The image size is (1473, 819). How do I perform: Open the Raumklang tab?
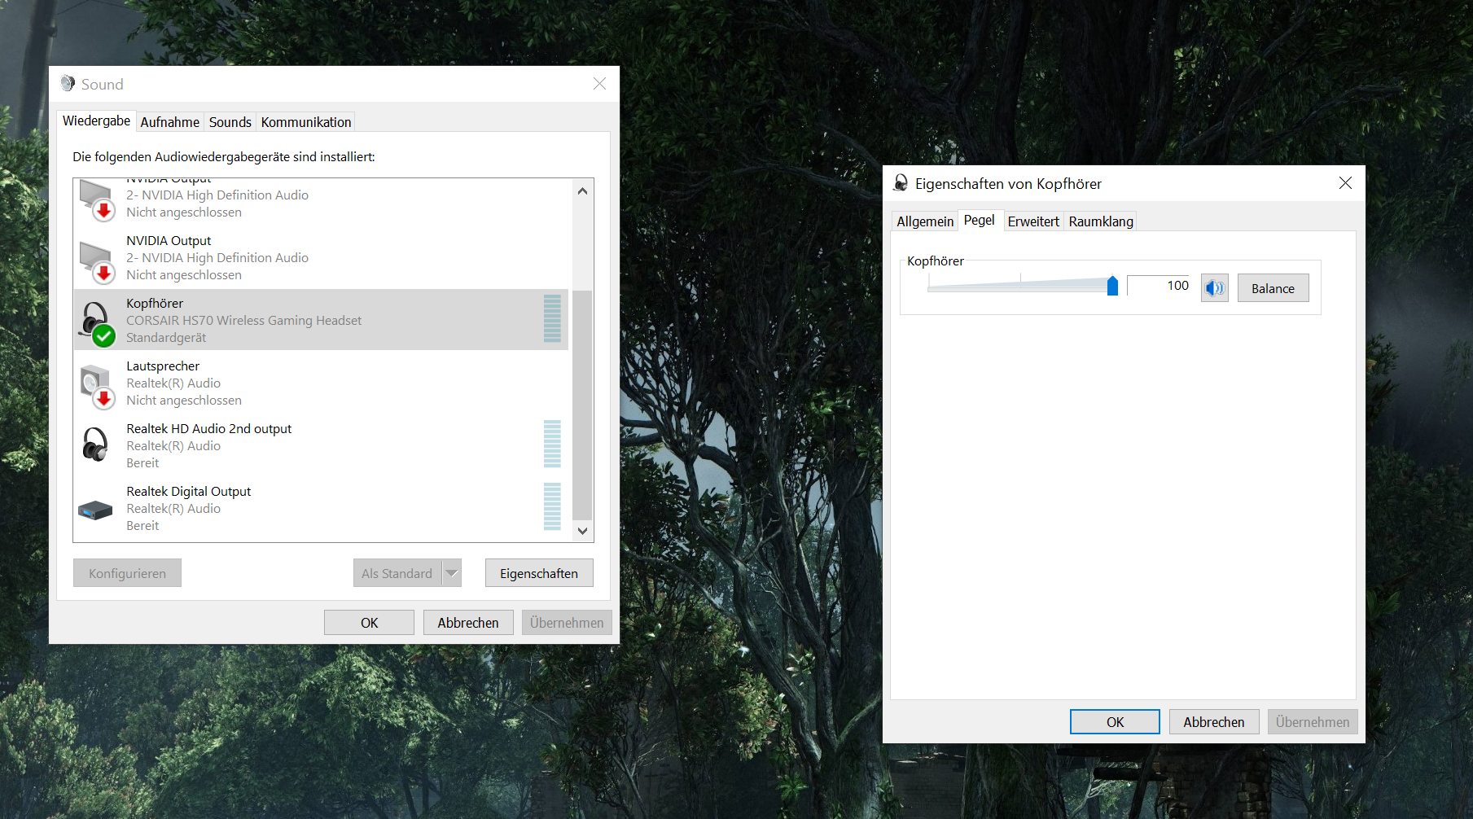point(1101,221)
